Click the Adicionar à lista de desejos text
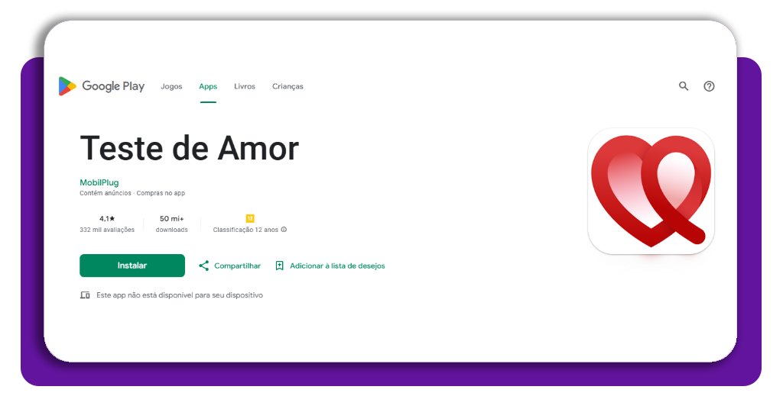This screenshot has width=783, height=409. [337, 266]
